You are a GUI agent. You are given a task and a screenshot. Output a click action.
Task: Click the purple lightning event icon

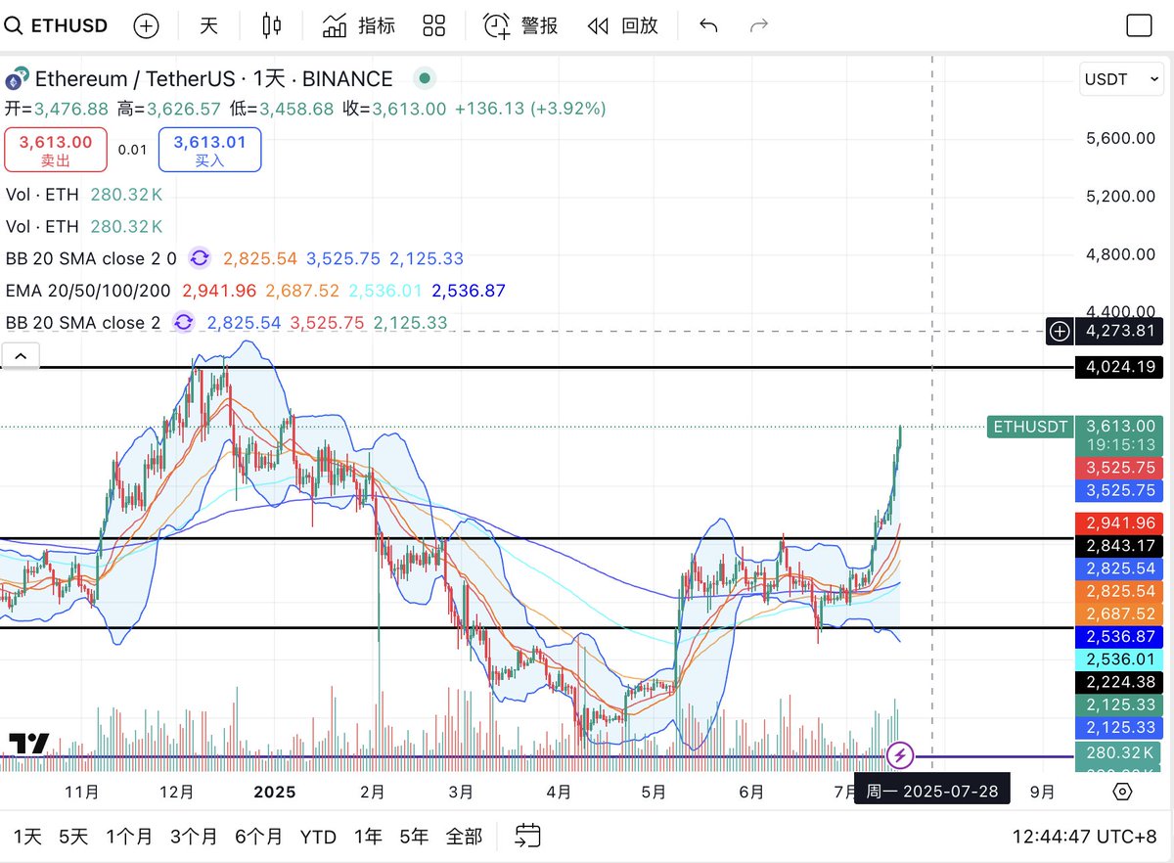point(900,755)
